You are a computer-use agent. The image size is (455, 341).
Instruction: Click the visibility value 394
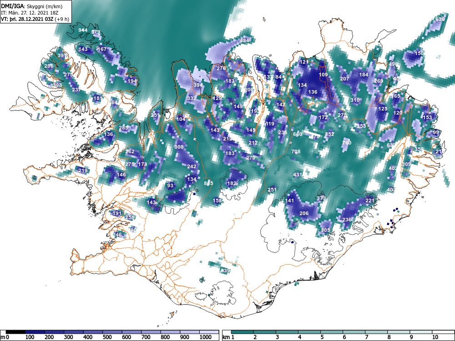[x=198, y=85]
